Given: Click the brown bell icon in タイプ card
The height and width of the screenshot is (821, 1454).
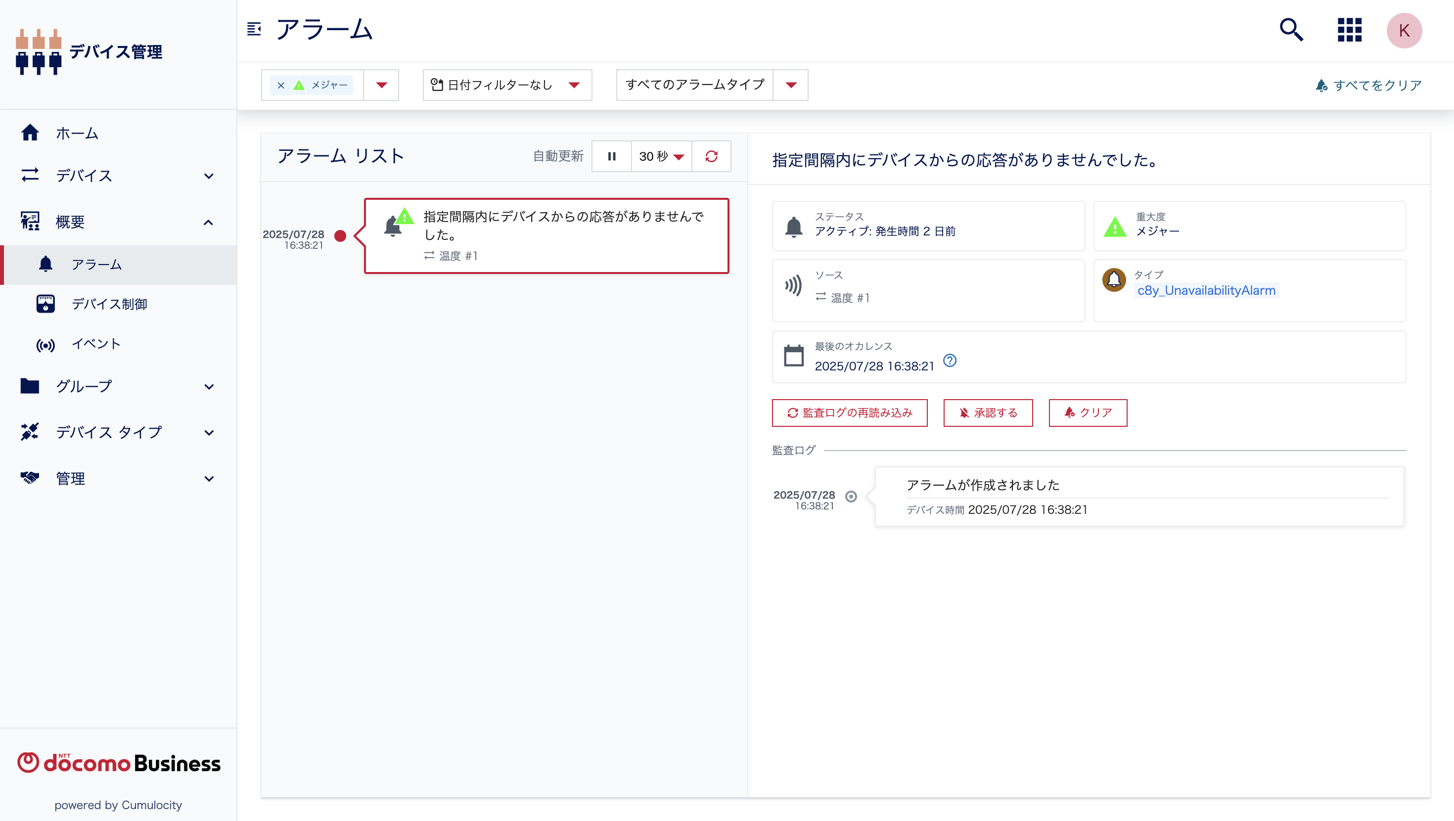Looking at the screenshot, I should coord(1114,279).
